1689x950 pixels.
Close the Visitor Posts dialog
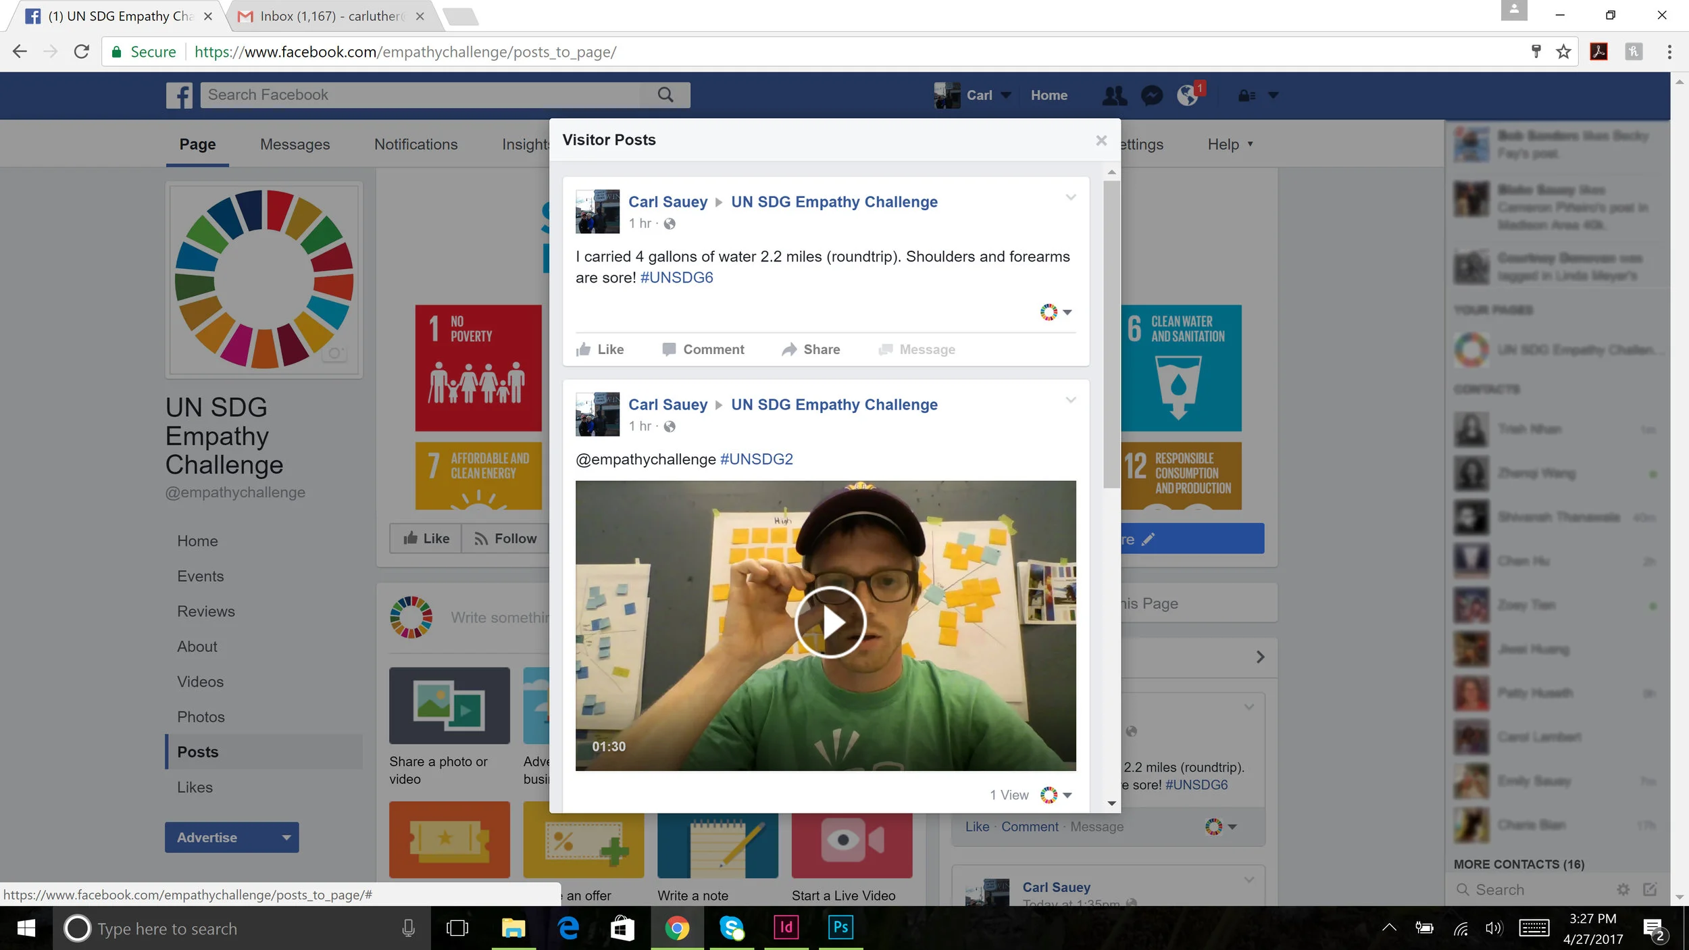1101,140
